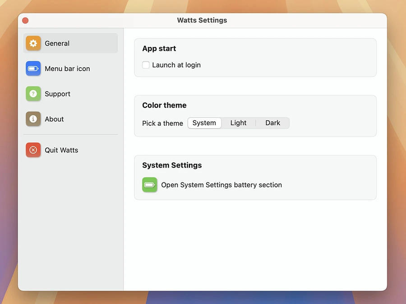406x304 pixels.
Task: Open the Support section label
Action: click(x=57, y=94)
